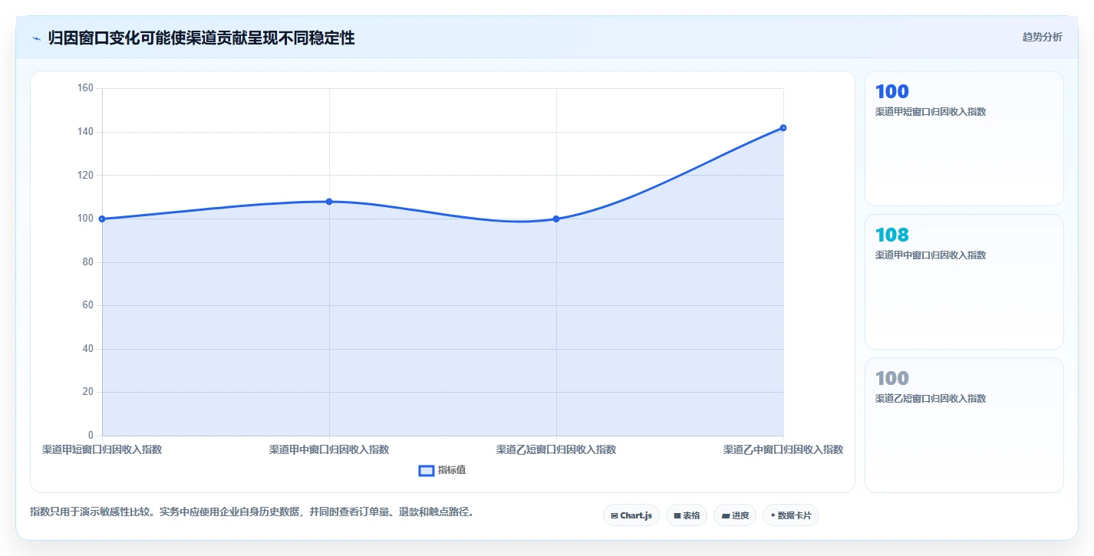Click the 进度 tag pill
The width and height of the screenshot is (1094, 556).
coord(735,515)
